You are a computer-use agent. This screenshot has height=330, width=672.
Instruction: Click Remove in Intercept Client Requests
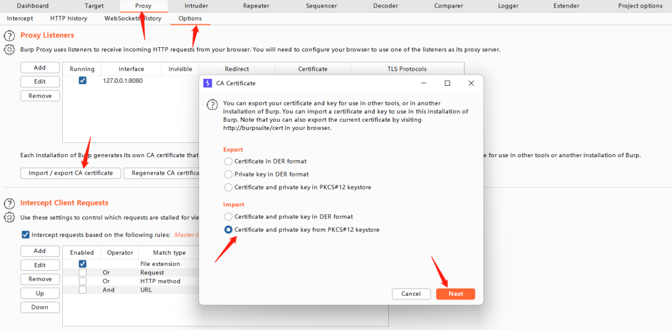[x=40, y=279]
